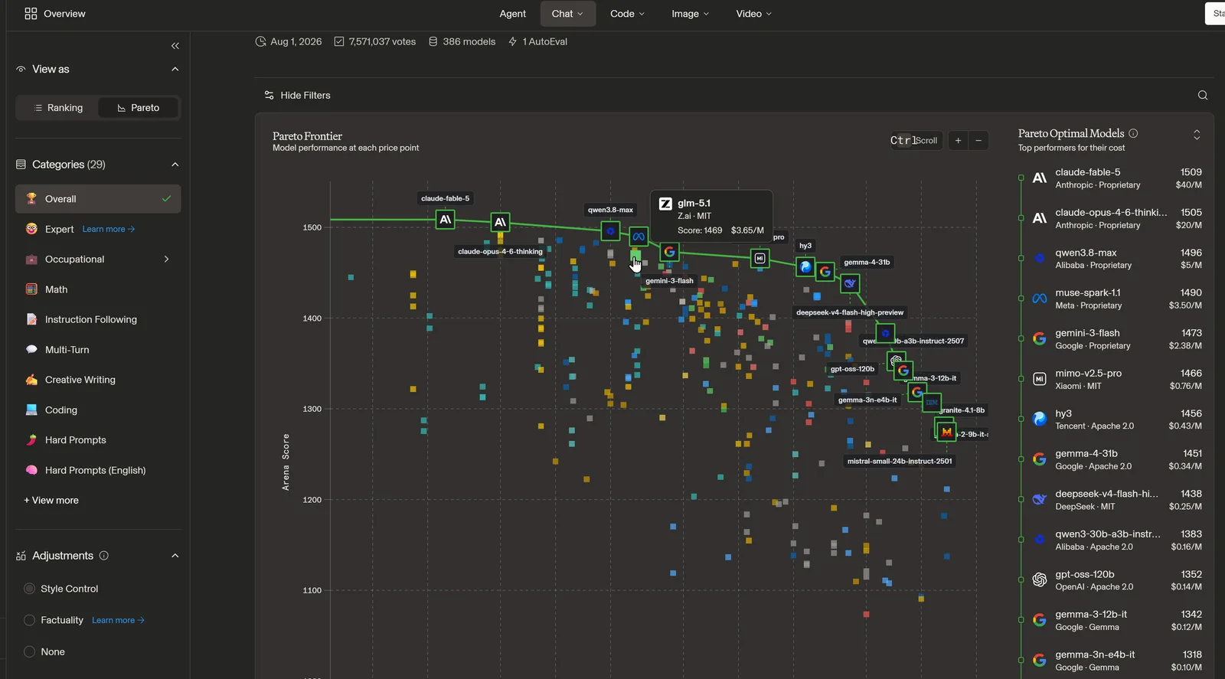1225x679 pixels.
Task: Expand the Occupational category submenu
Action: [166, 260]
